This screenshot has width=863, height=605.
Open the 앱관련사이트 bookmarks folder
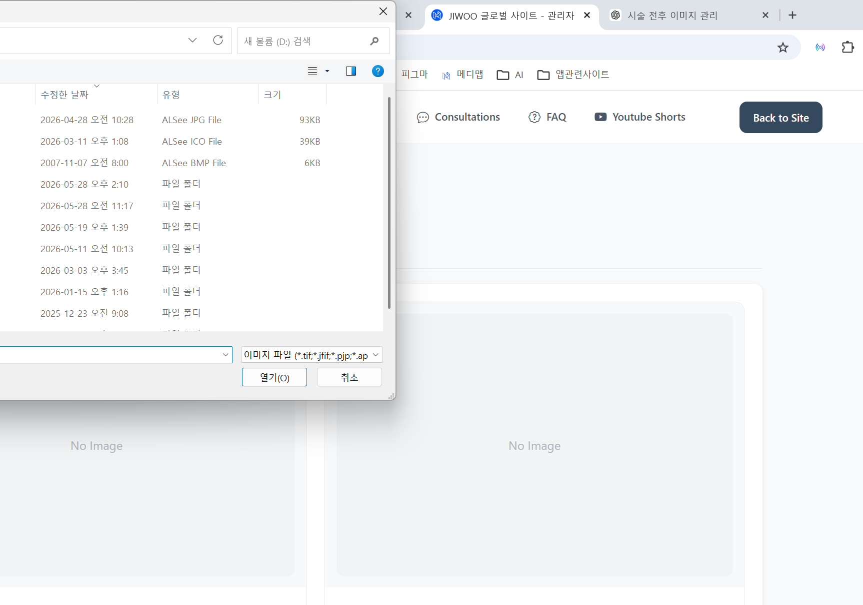[x=573, y=75]
